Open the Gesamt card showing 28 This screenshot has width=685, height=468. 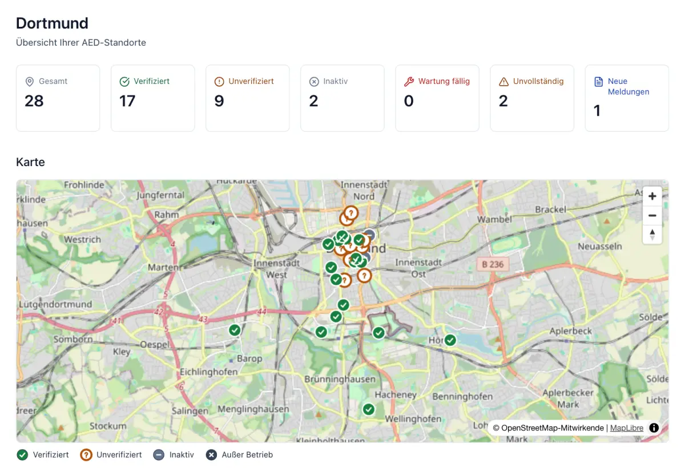58,98
